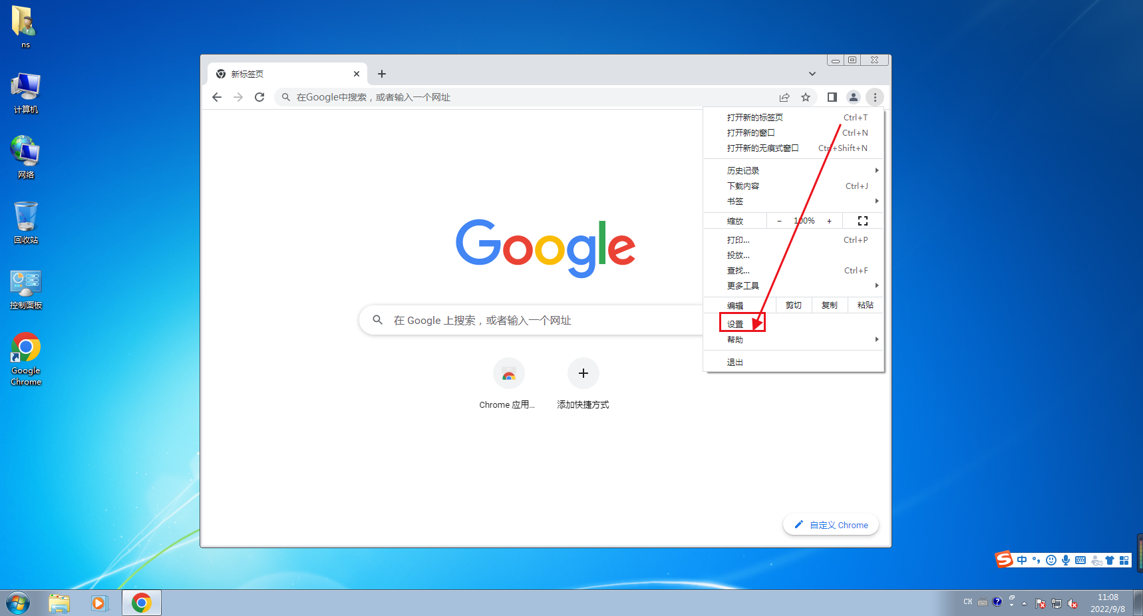1143x616 pixels.
Task: Open the tab search dropdown chevron
Action: coord(812,74)
